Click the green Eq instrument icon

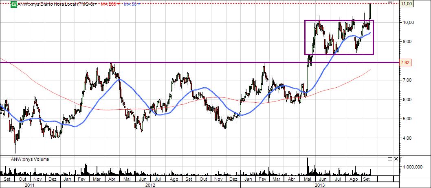point(14,4)
